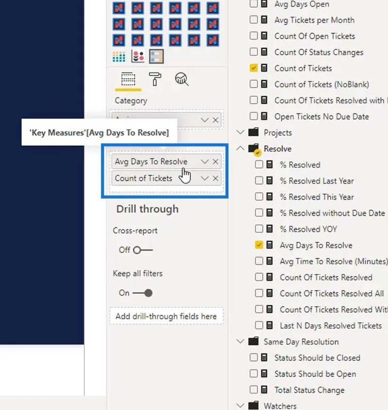Select the colored heatmap grid custom visual
Screen dimensions: 388x410
[x=119, y=57]
